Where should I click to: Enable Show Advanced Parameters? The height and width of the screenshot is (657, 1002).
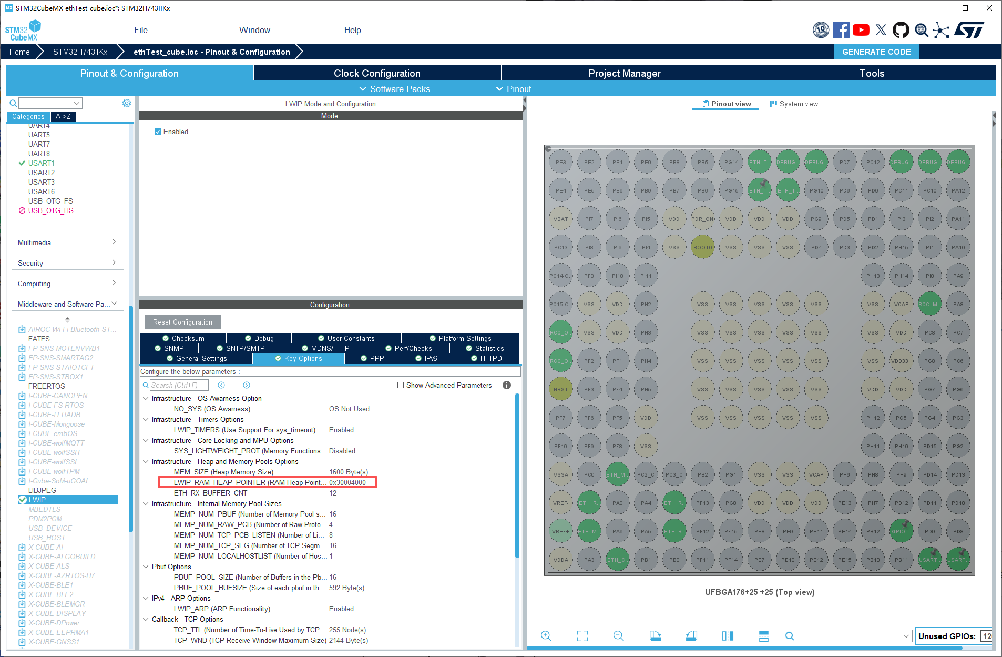pyautogui.click(x=401, y=385)
